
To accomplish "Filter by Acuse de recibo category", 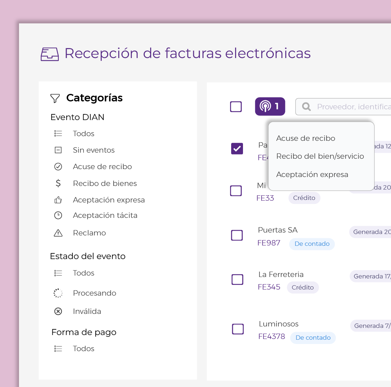I will 102,167.
